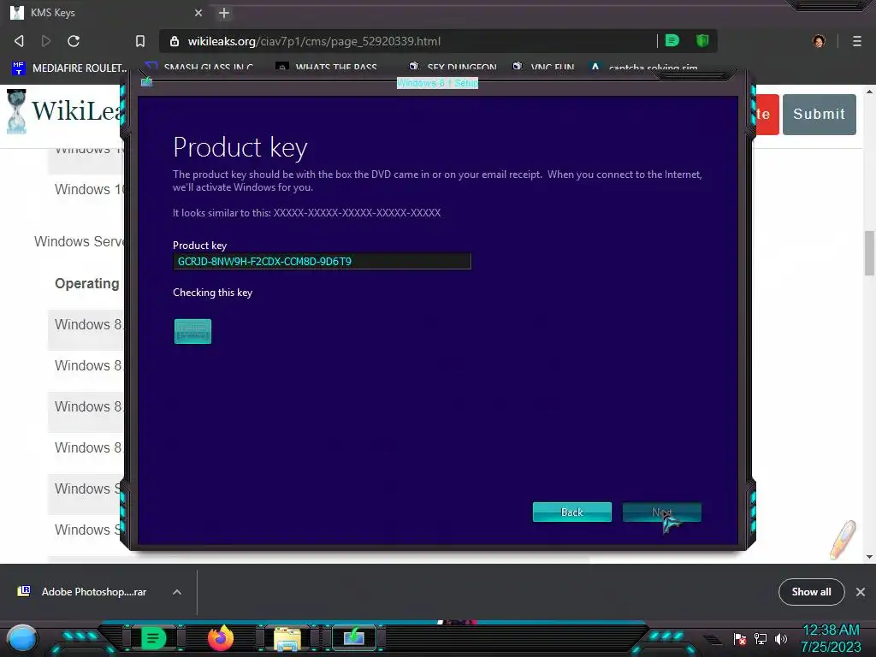The height and width of the screenshot is (657, 876).
Task: Open the captcha solving sim bookmark
Action: (643, 68)
